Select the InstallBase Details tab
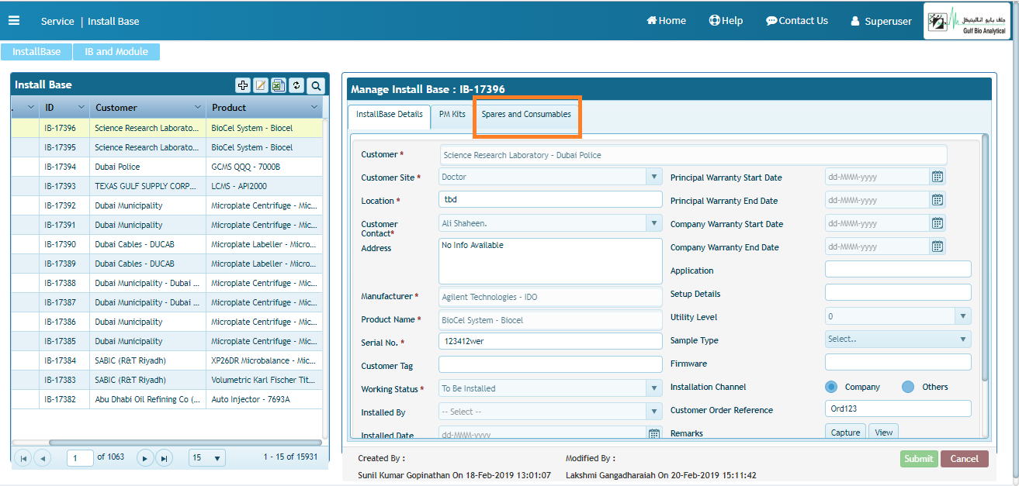Viewport: 1019px width, 486px height. click(x=389, y=115)
